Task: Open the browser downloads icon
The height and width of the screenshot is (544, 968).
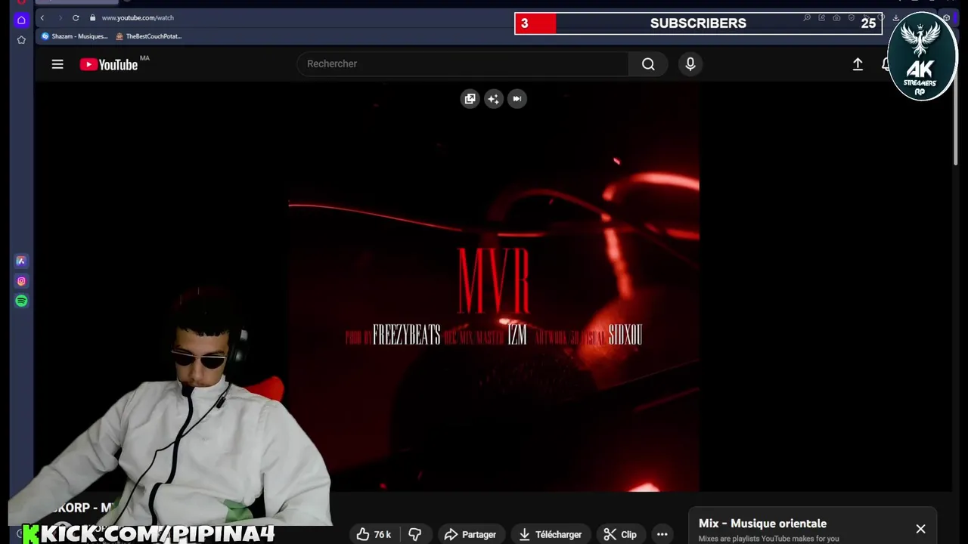Action: (x=895, y=17)
